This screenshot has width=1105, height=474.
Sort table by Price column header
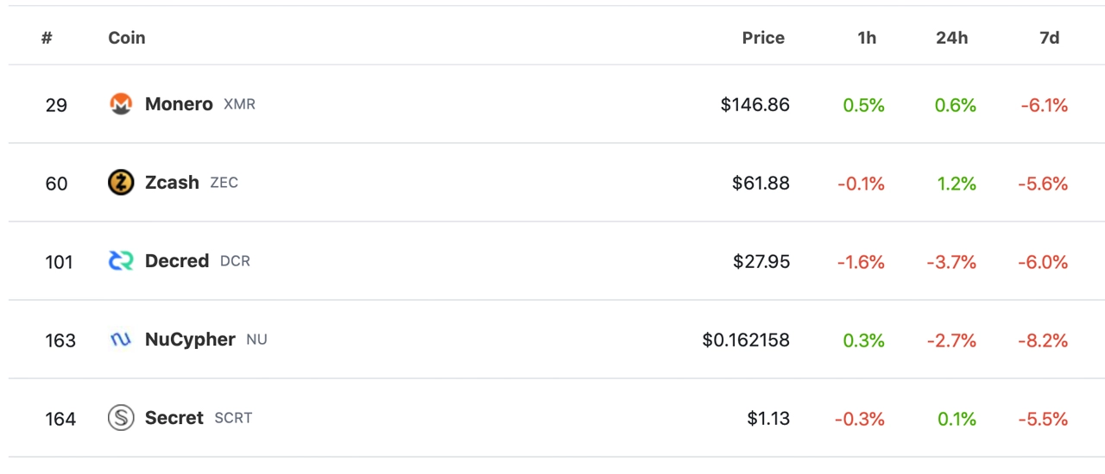coord(763,38)
